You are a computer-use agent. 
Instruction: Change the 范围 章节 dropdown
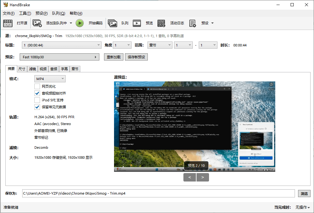pos(160,45)
